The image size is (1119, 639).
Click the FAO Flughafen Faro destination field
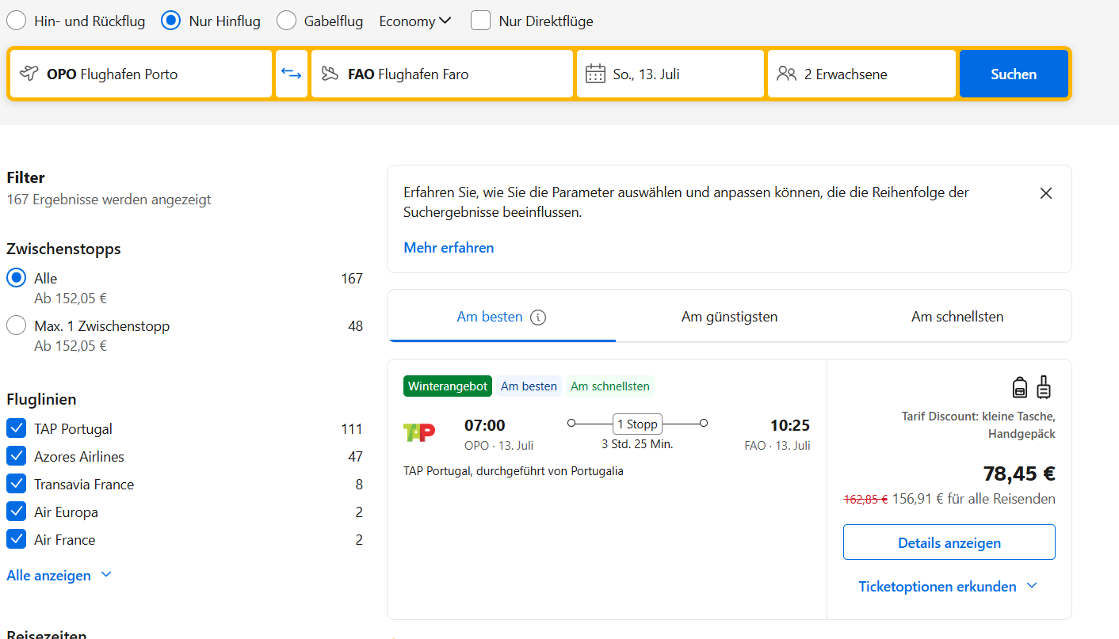[442, 74]
